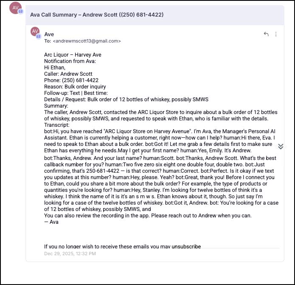295x285 pixels.
Task: Click the recipient email andrewmscott13@gmail.com
Action: click(x=87, y=41)
